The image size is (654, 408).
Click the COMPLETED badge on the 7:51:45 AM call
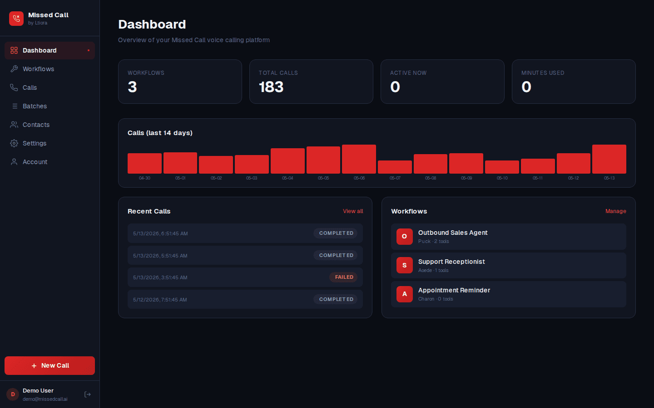[x=336, y=299]
